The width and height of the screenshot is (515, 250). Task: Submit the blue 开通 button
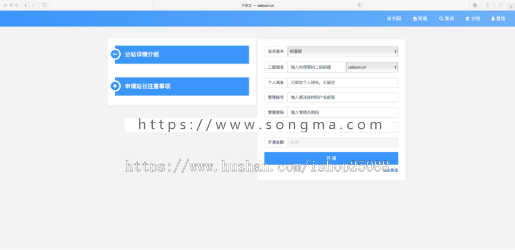pos(331,158)
